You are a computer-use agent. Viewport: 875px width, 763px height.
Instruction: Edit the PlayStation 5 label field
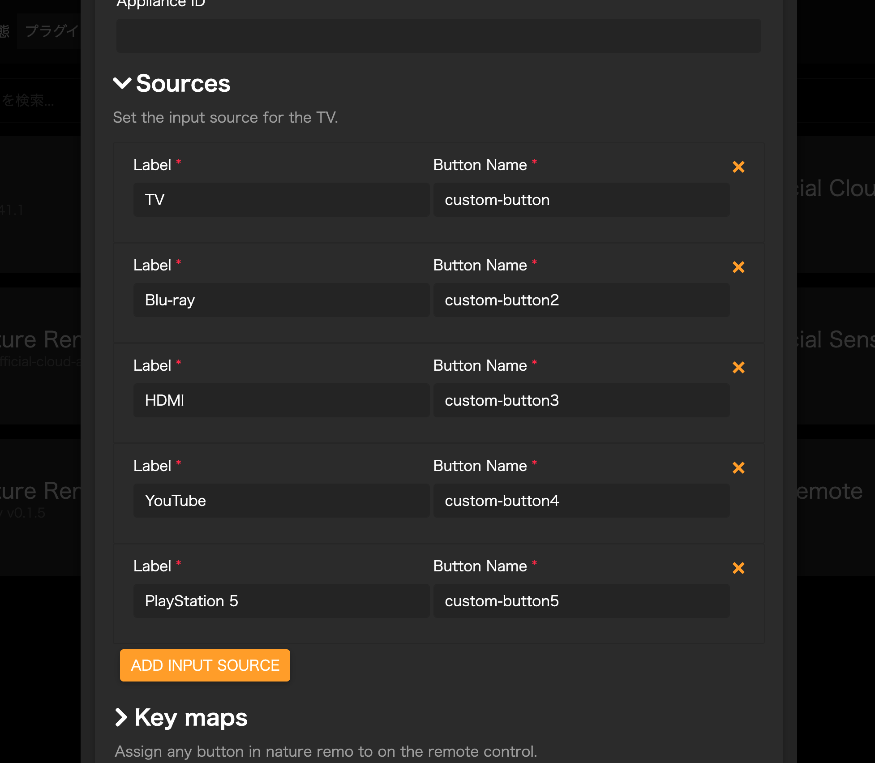coord(282,601)
